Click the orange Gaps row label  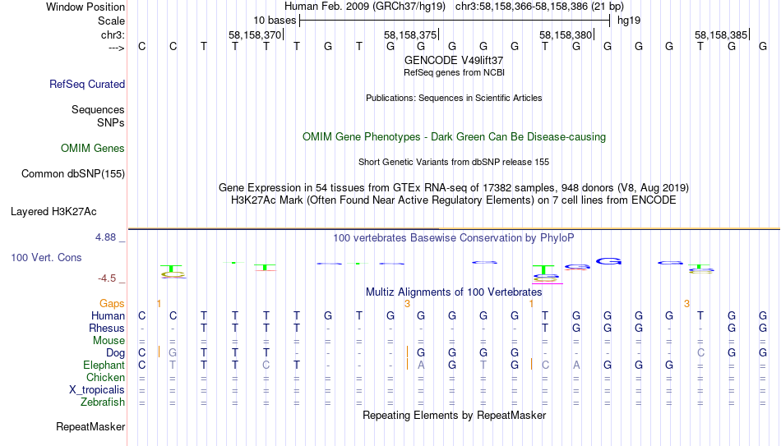click(112, 304)
